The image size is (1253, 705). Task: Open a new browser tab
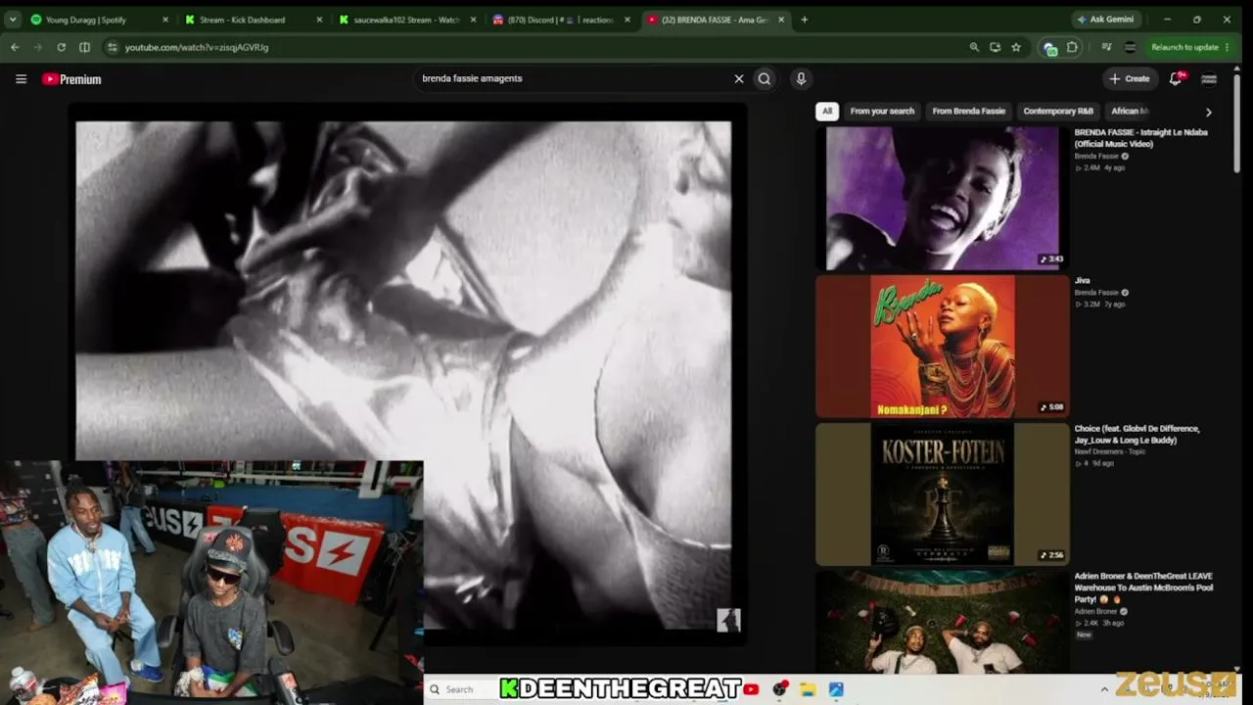tap(805, 20)
